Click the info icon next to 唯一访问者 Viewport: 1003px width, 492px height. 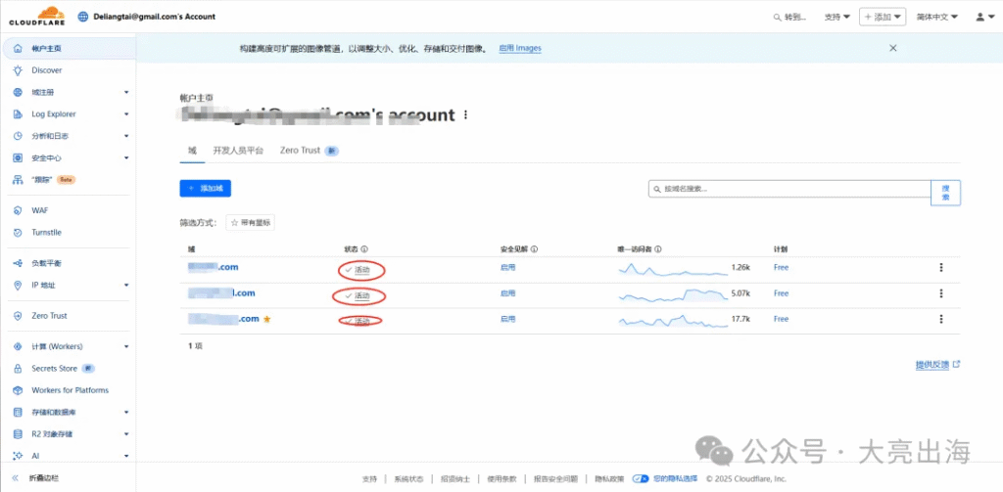coord(657,249)
